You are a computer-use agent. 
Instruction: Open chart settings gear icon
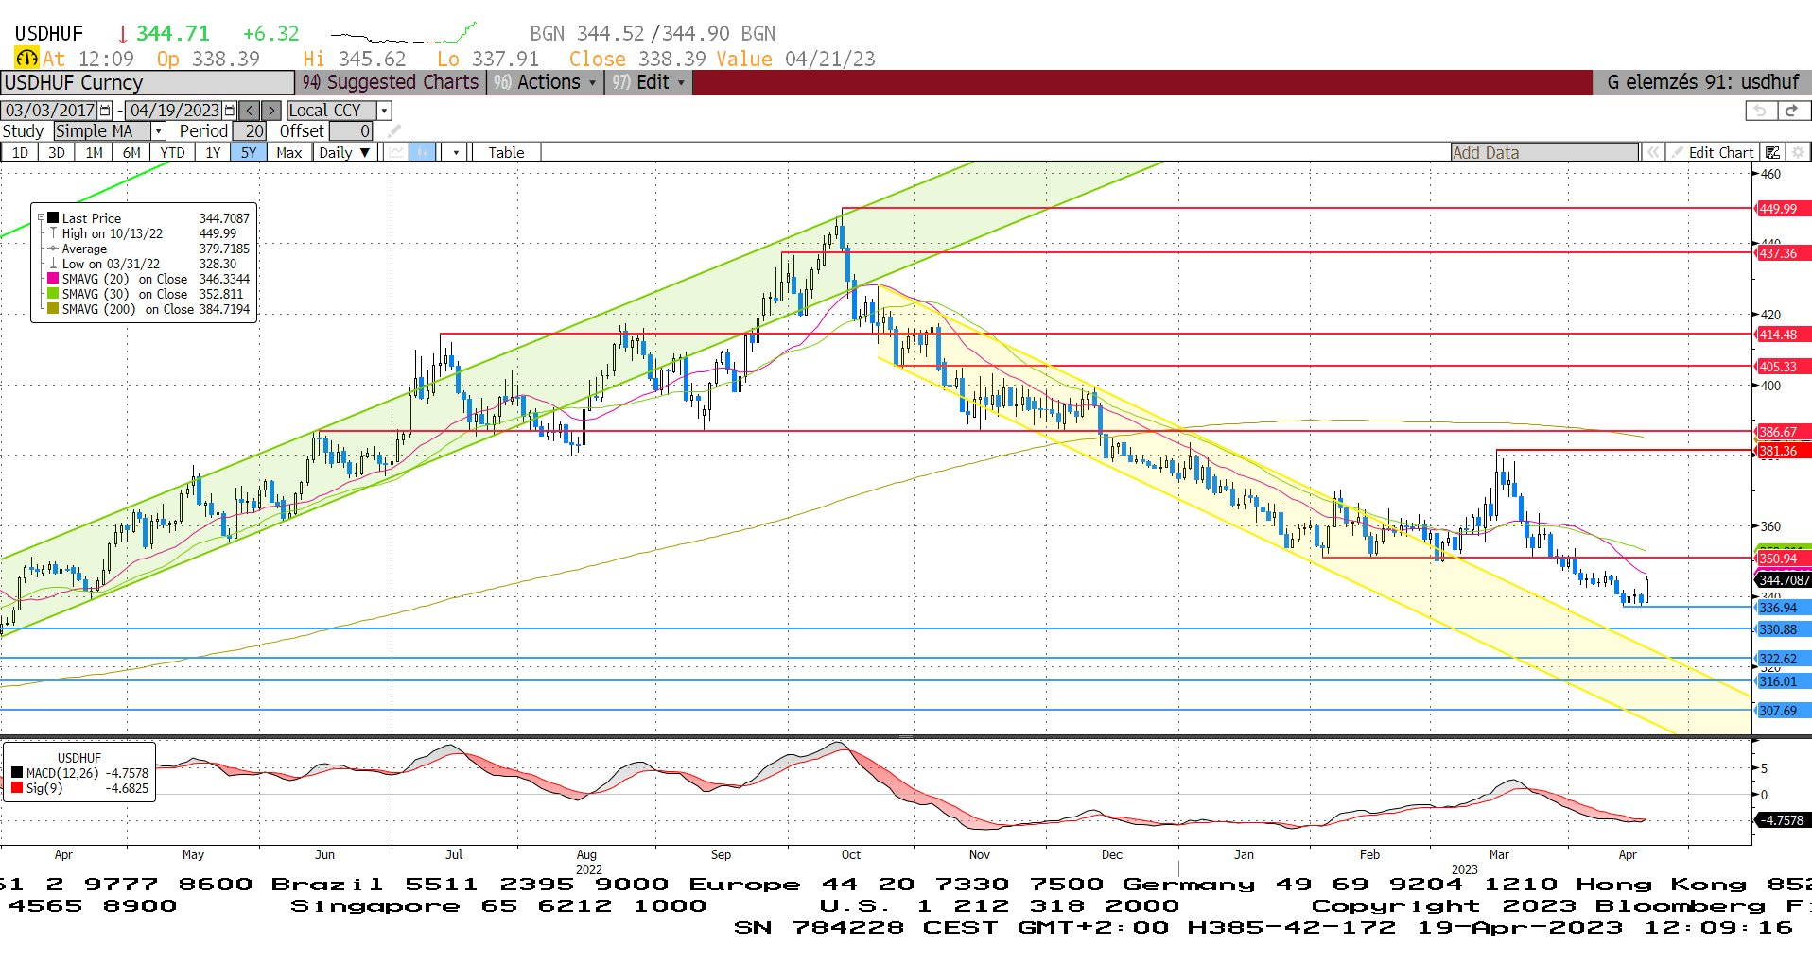1798,152
